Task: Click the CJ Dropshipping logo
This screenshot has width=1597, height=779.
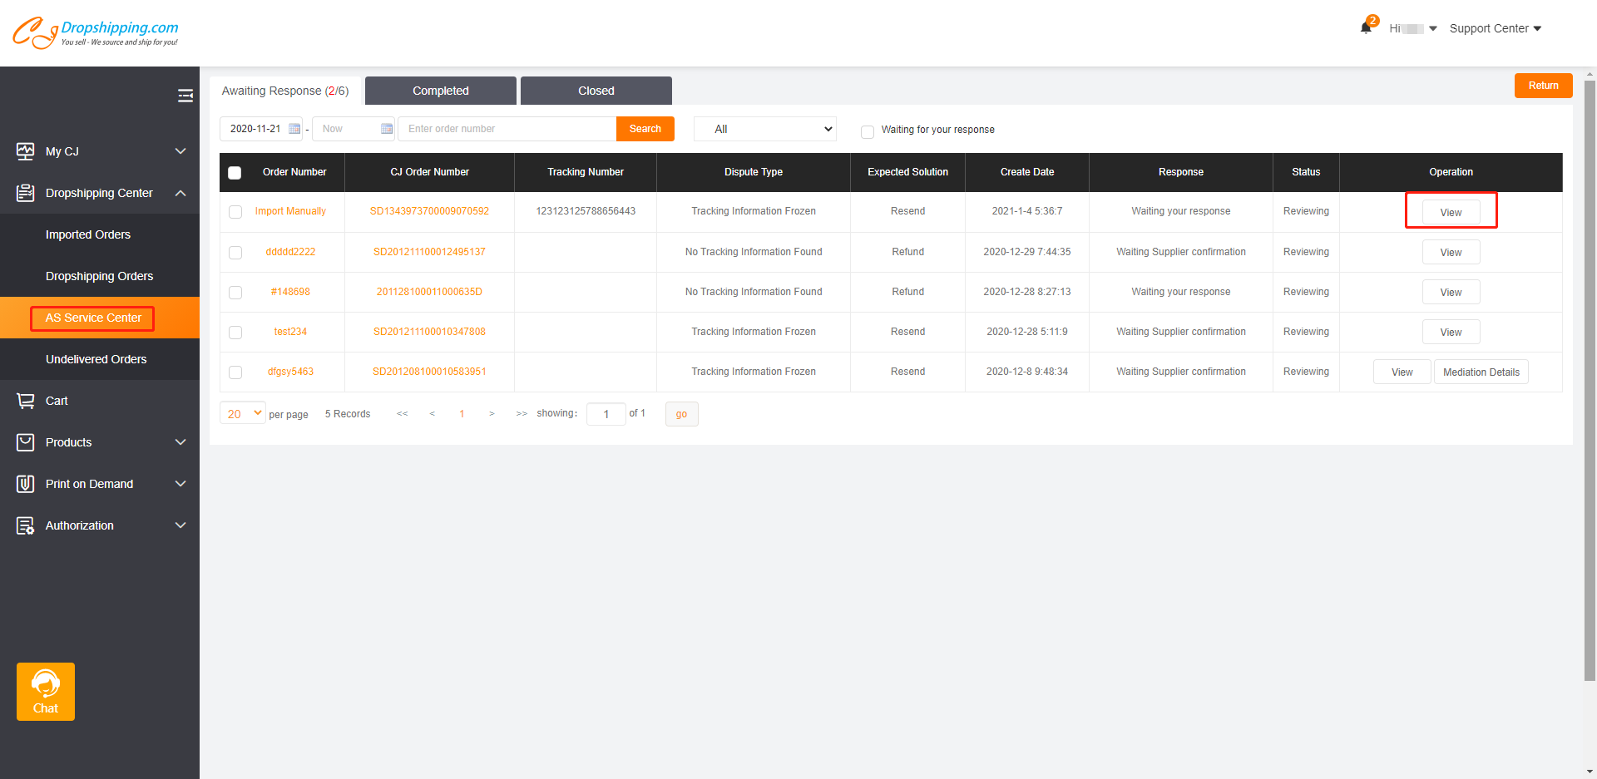Action: 96,32
